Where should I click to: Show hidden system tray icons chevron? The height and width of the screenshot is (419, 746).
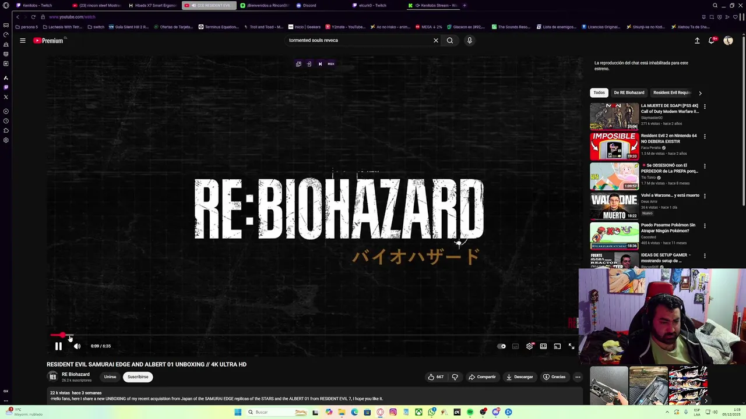click(667, 412)
